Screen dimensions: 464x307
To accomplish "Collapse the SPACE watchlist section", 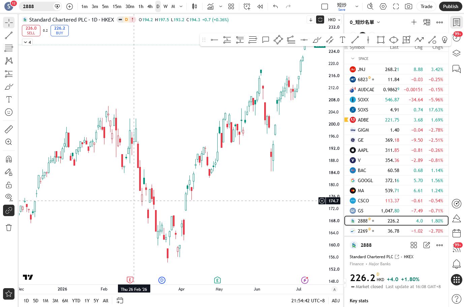I will 353,59.
